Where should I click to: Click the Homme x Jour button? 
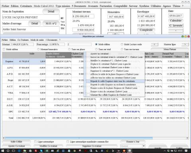click(x=133, y=141)
